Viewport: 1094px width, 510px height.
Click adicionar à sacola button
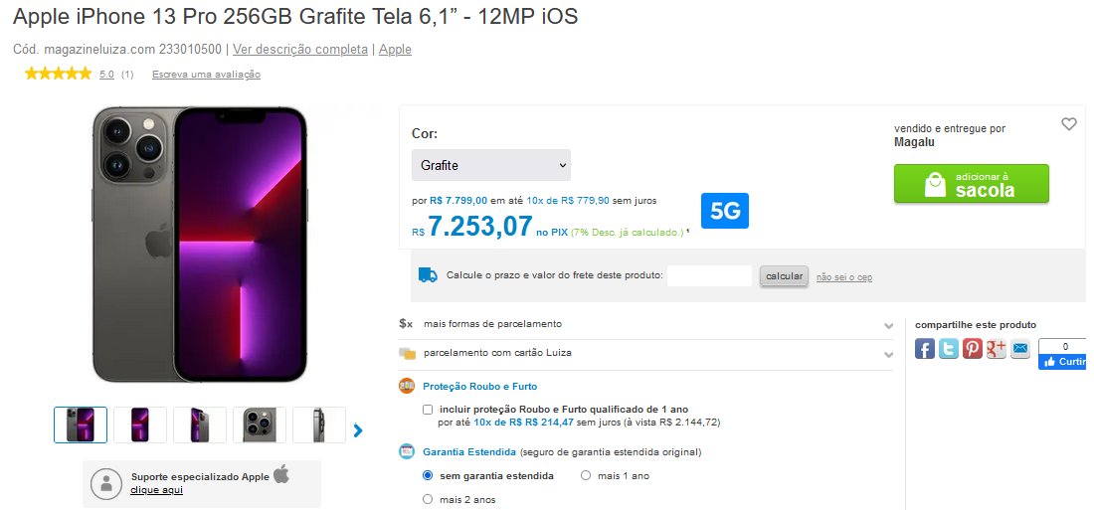pyautogui.click(x=972, y=184)
